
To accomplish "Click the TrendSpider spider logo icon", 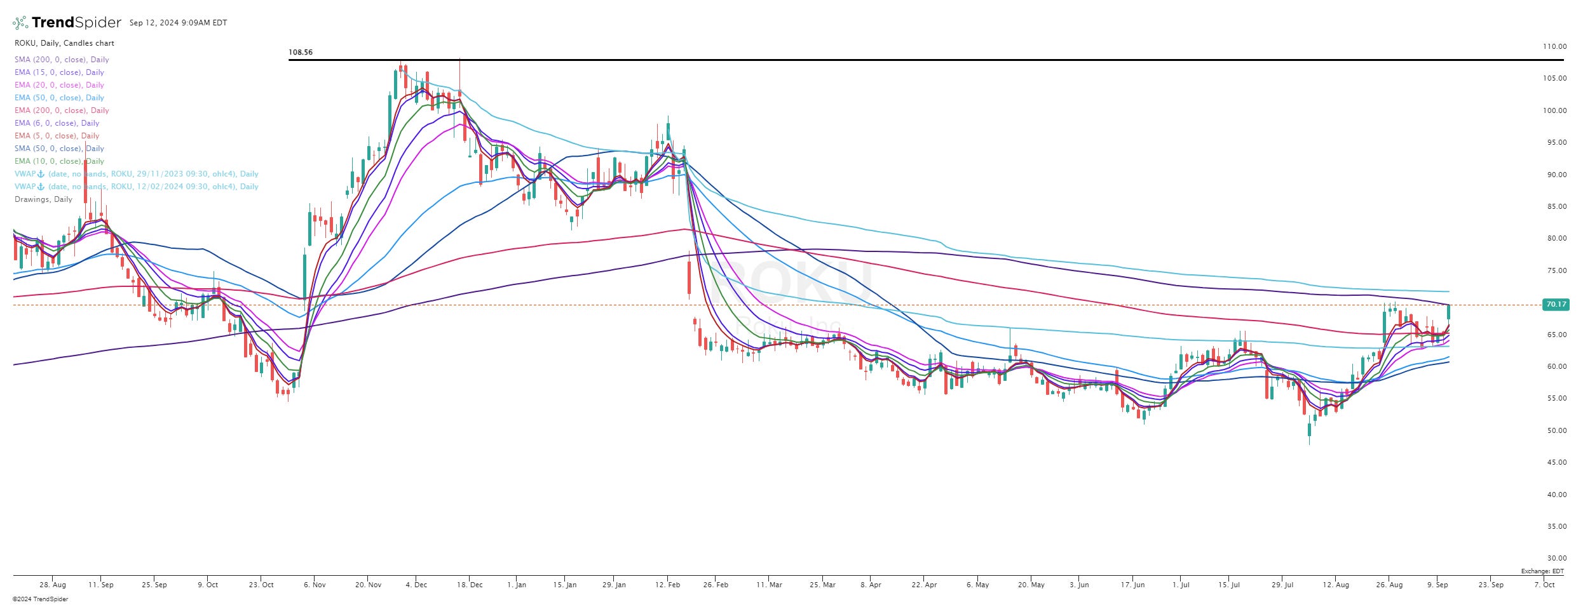I will coord(20,23).
